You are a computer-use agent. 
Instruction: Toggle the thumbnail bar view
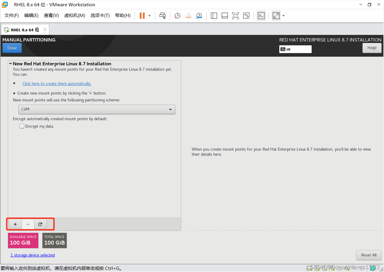225,16
